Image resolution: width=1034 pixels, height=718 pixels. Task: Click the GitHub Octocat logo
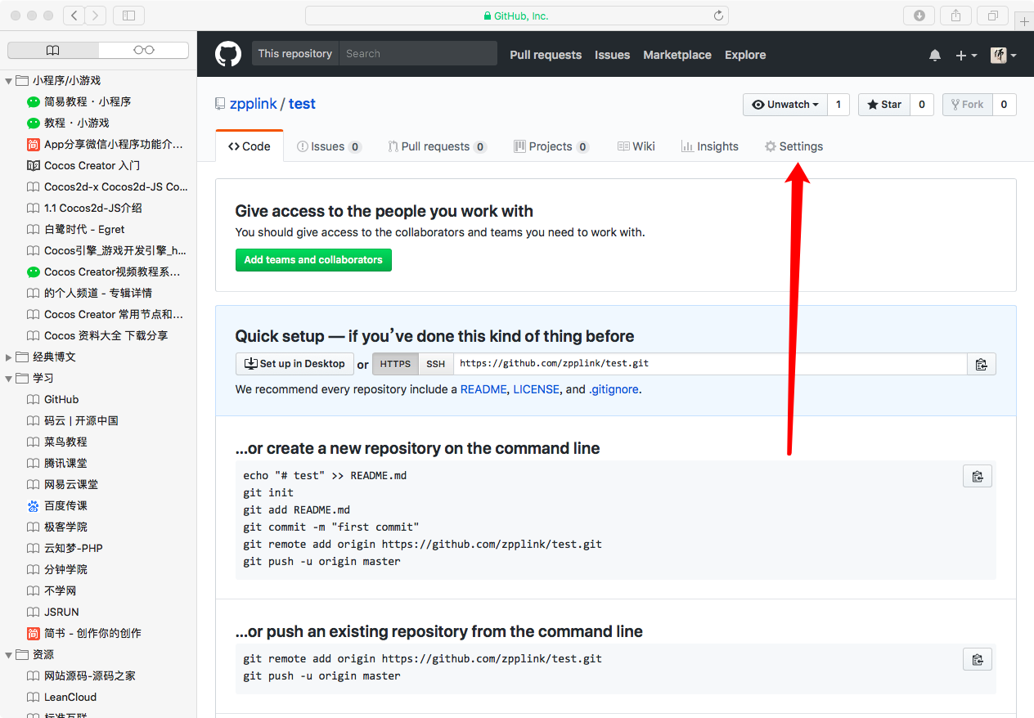coord(228,54)
